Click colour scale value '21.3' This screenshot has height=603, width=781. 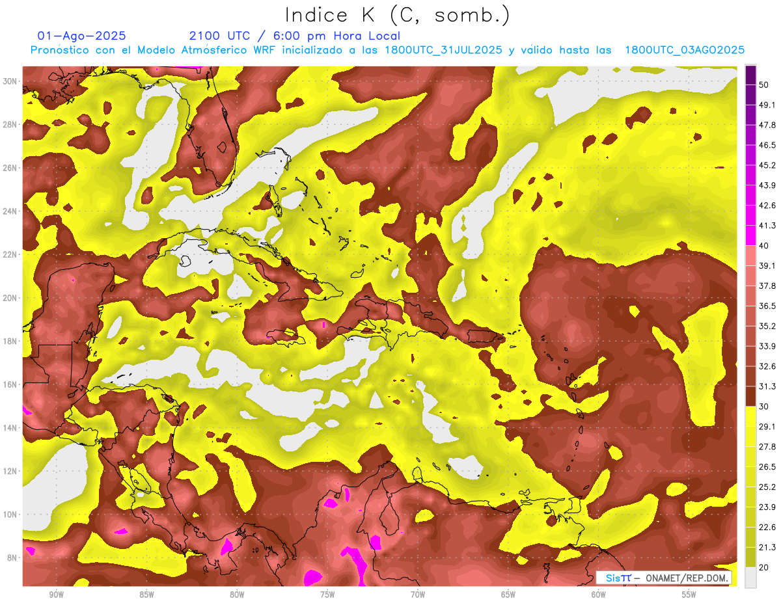pos(767,547)
